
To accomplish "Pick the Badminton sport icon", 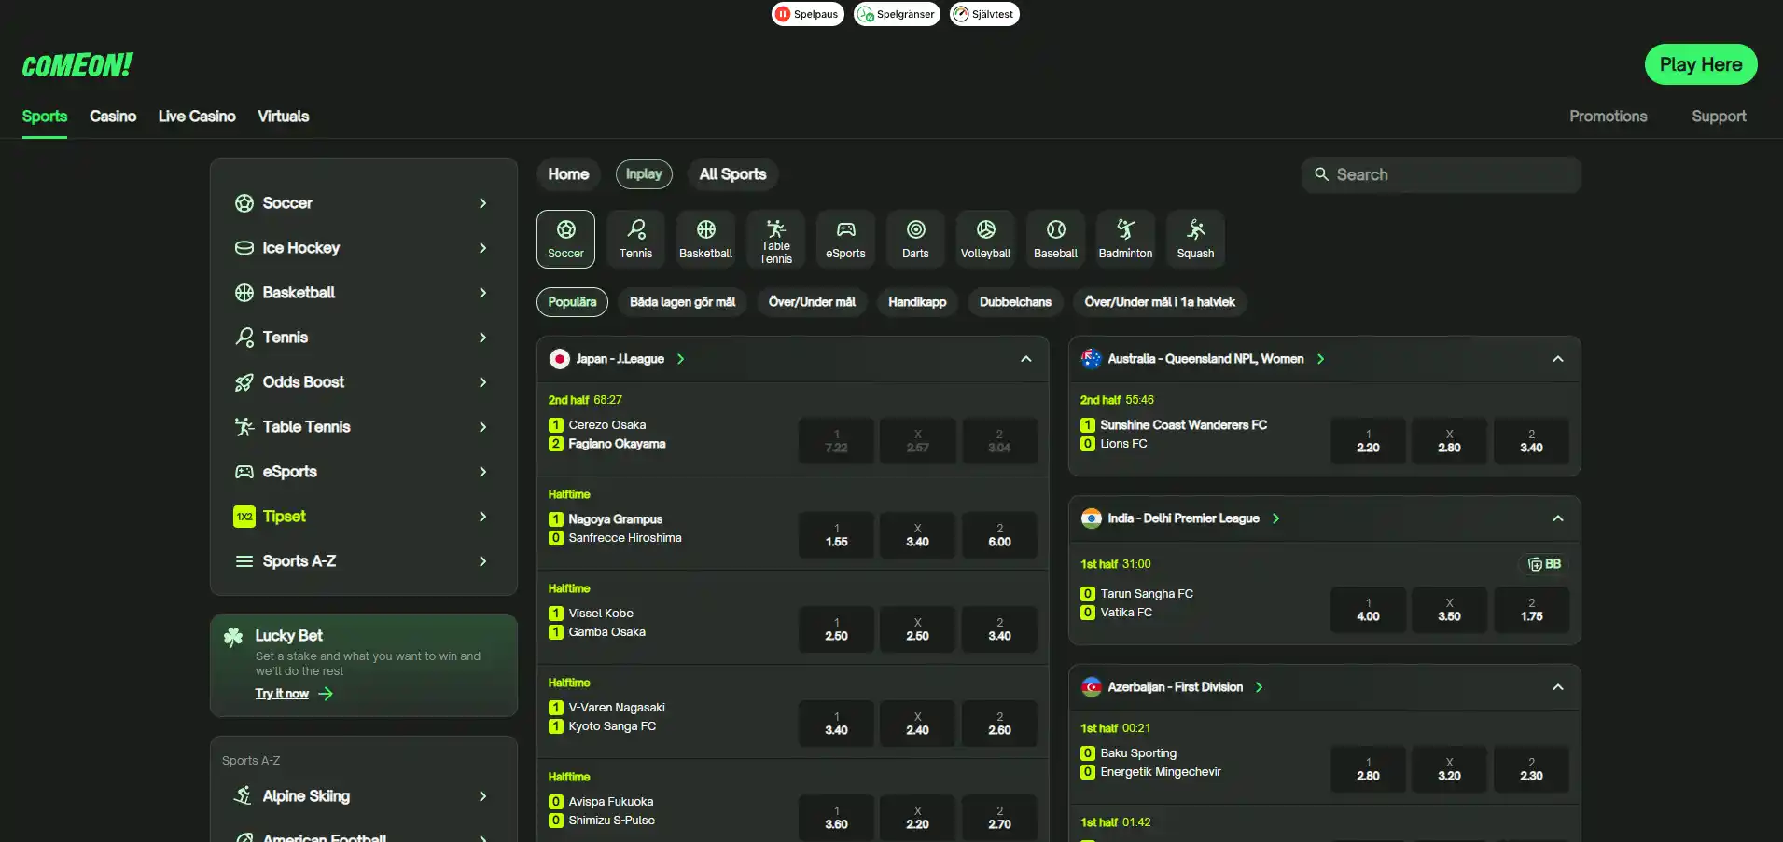I will (x=1125, y=239).
